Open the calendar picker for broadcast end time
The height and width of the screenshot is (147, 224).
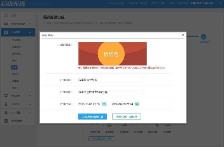pos(137,104)
